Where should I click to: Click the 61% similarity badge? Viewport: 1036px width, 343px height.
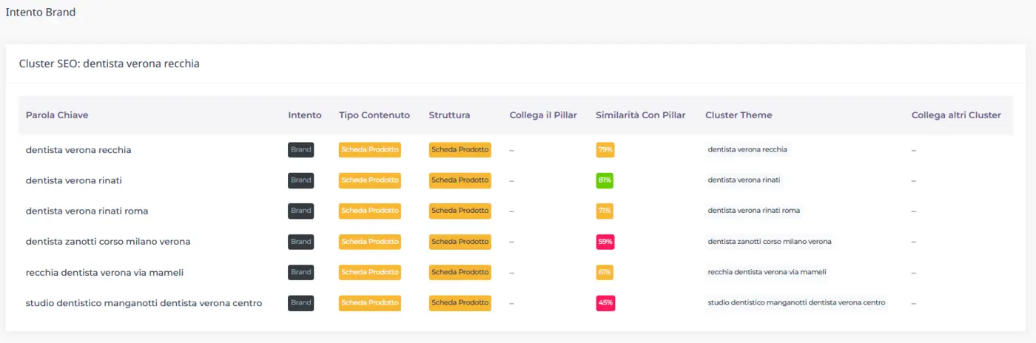pos(605,272)
